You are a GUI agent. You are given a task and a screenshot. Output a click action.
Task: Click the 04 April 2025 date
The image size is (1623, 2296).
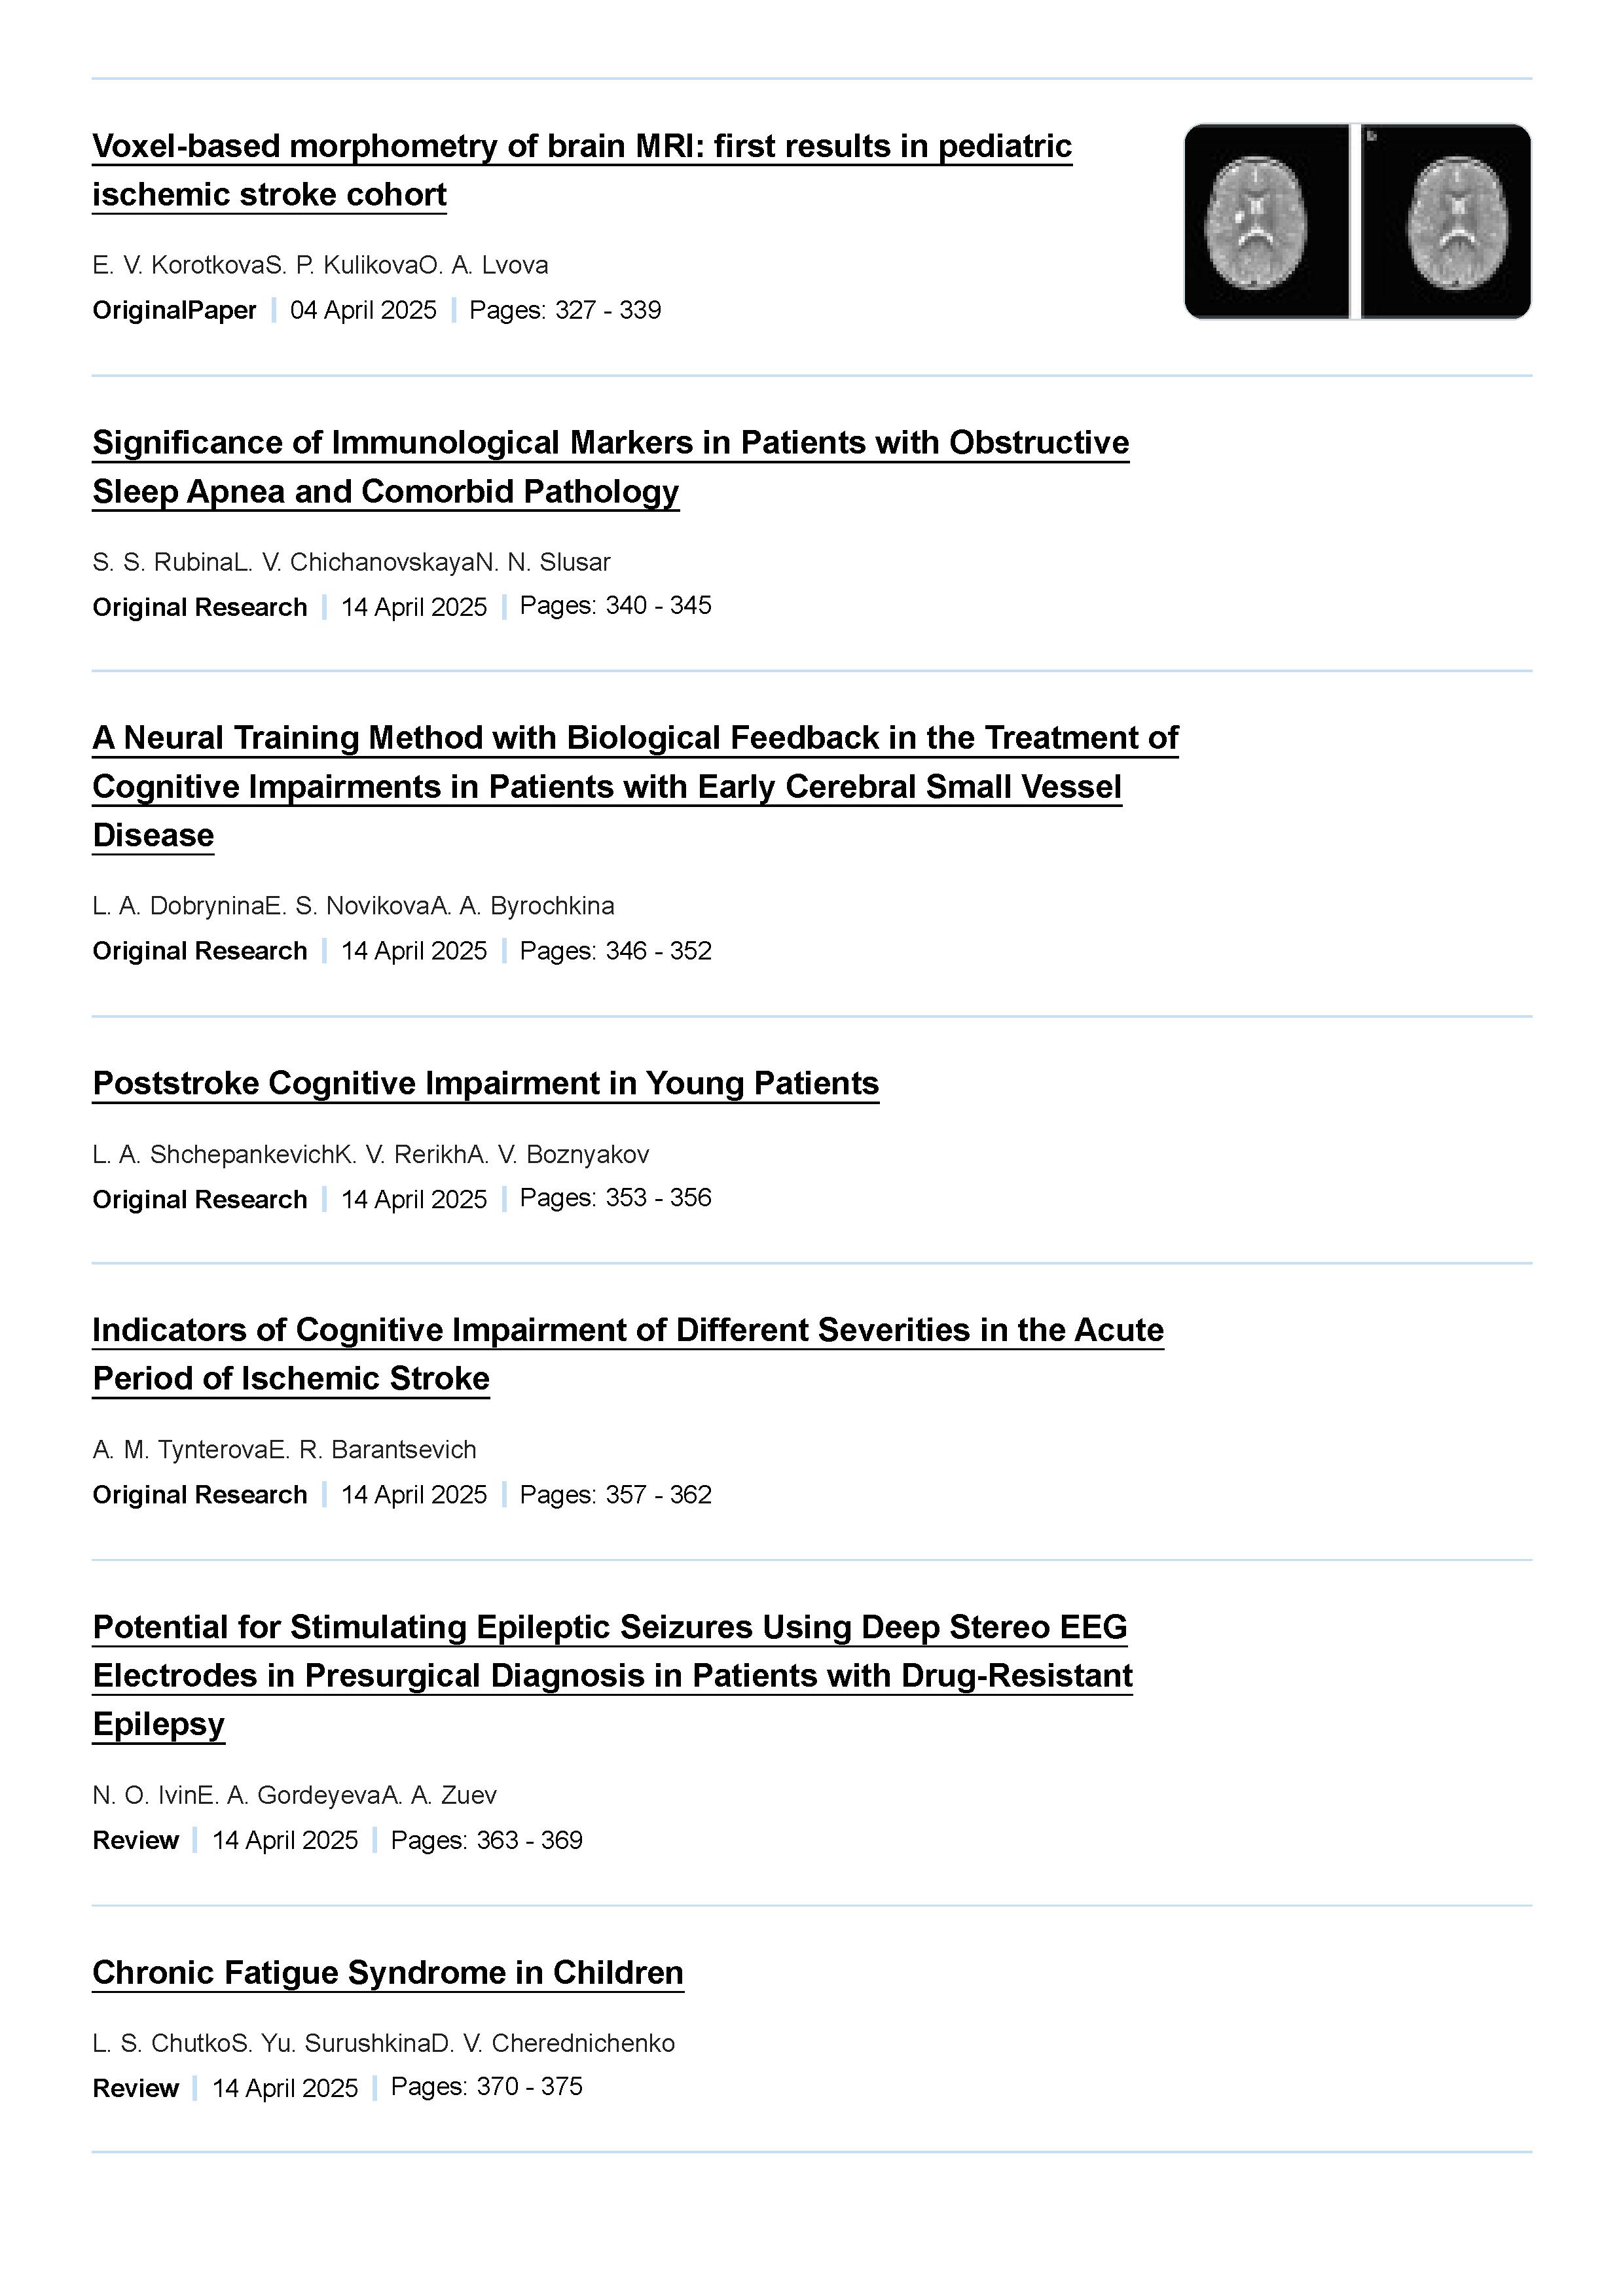point(363,310)
